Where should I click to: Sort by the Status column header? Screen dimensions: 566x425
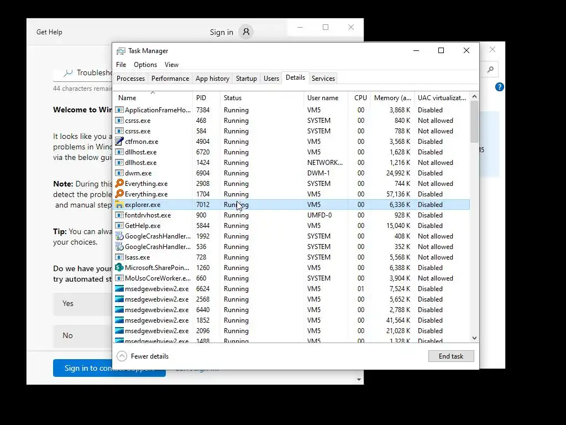[261, 97]
